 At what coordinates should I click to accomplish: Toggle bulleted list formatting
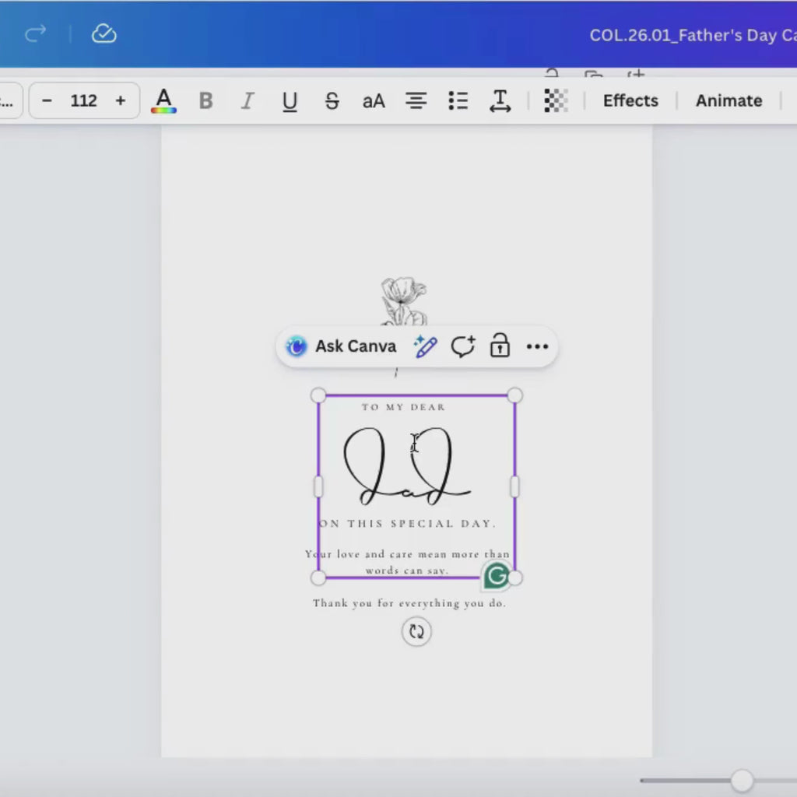[458, 100]
